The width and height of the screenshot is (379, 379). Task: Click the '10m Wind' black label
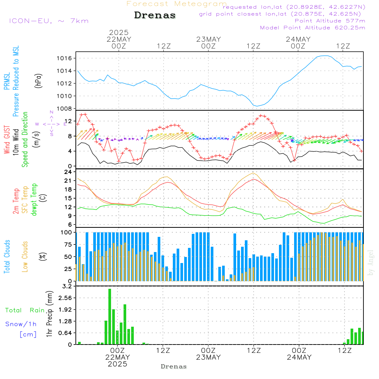point(16,142)
